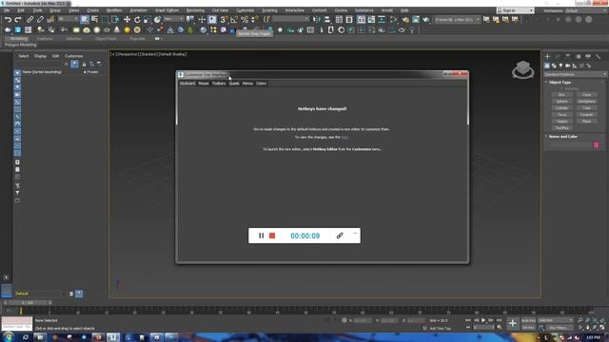Play the animation

coord(483,320)
